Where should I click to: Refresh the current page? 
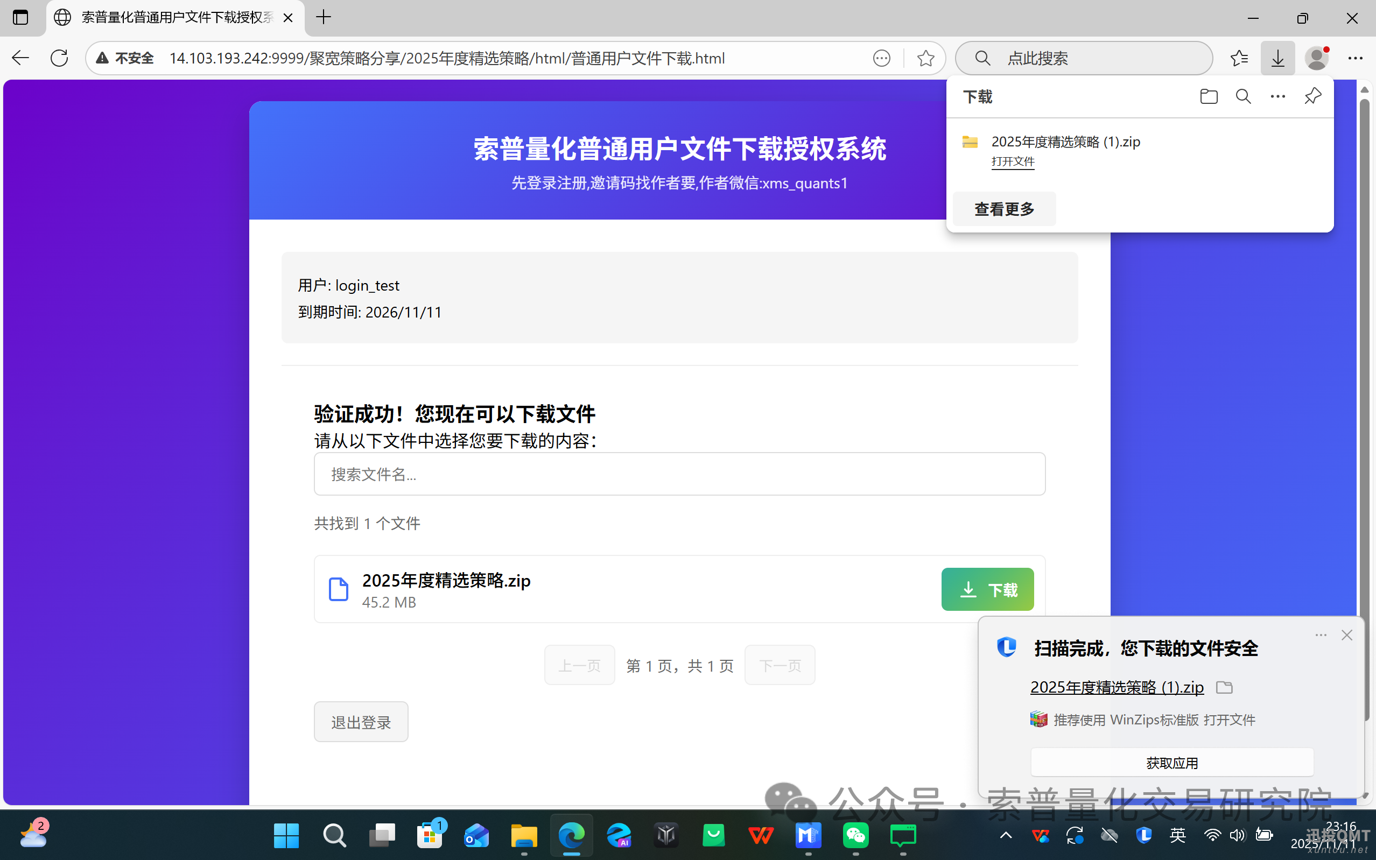click(59, 58)
